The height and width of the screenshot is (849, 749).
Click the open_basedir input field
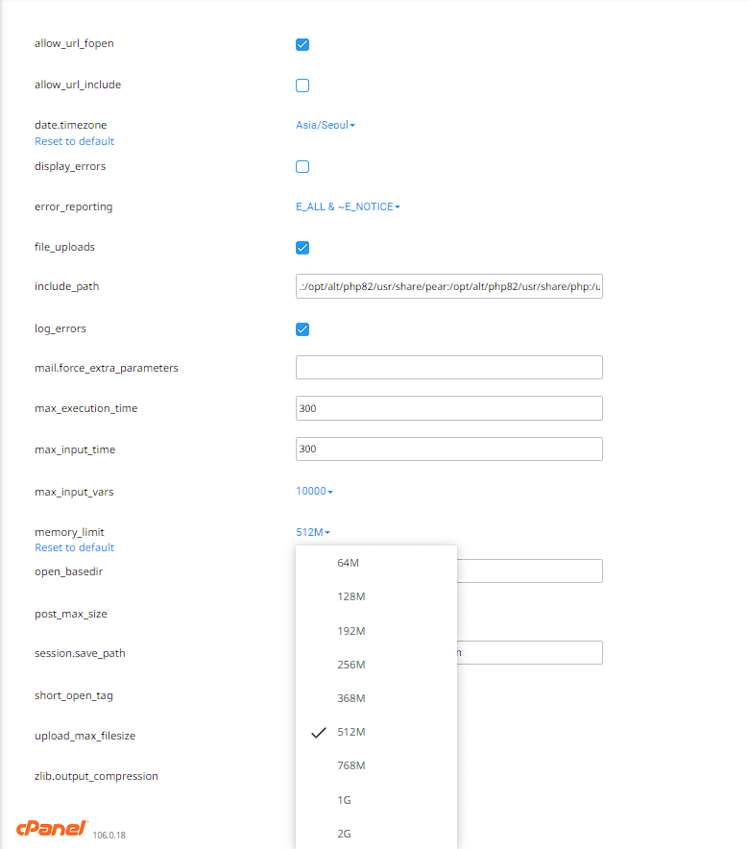pos(530,570)
